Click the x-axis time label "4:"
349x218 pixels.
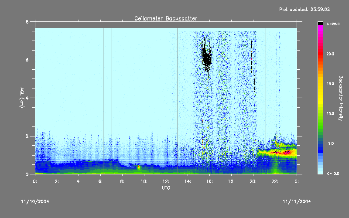point(79,181)
